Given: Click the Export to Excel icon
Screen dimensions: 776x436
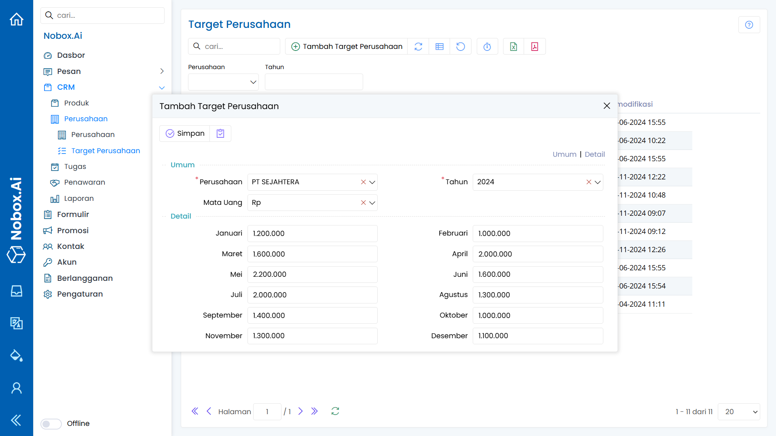Looking at the screenshot, I should tap(513, 46).
